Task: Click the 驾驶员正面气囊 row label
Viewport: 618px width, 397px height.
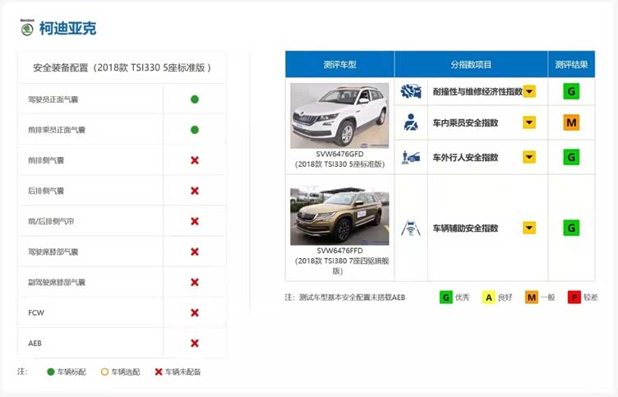Action: click(x=53, y=99)
